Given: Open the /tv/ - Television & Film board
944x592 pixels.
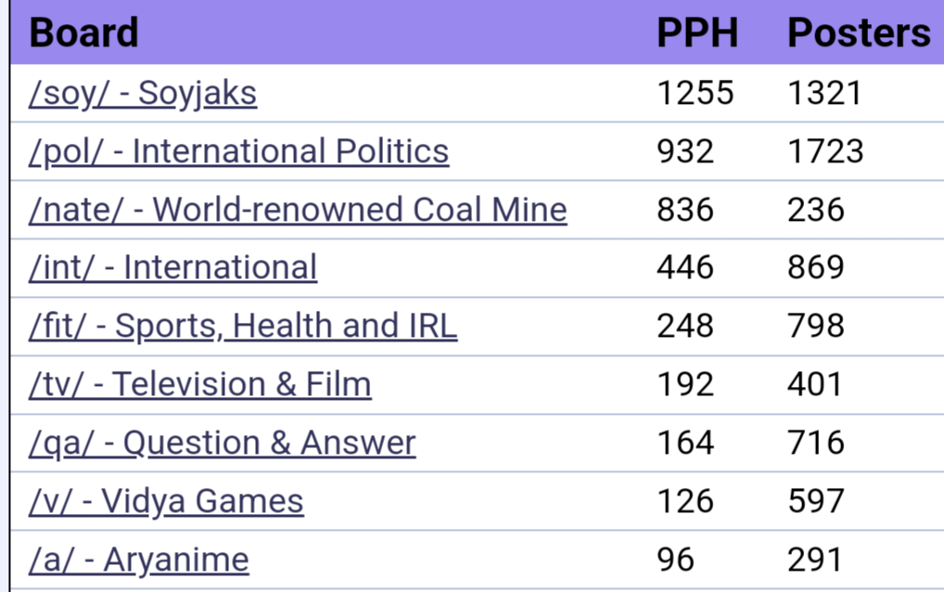Looking at the screenshot, I should coord(200,384).
